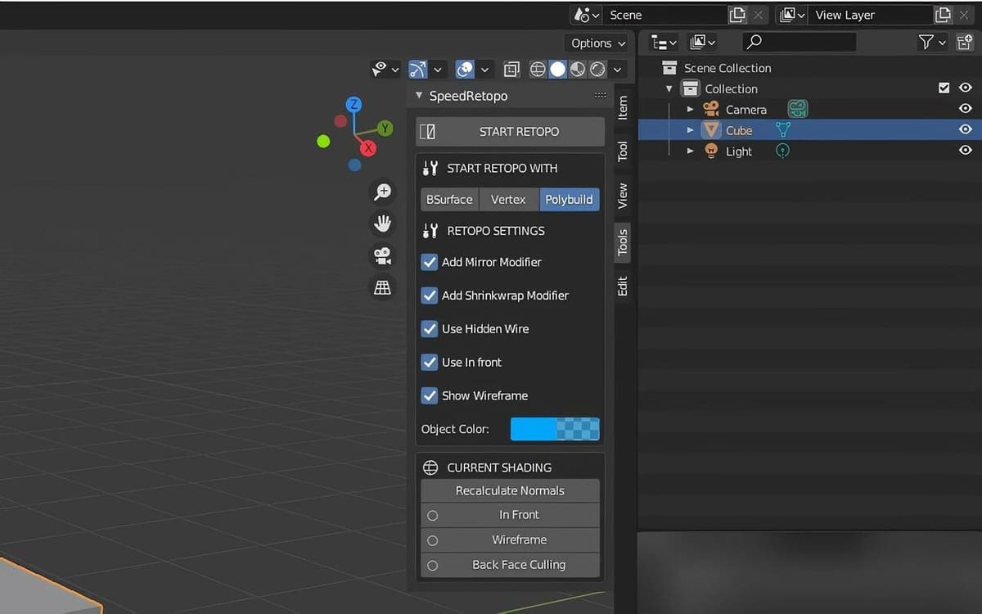Select Scene Collection in outliner
The height and width of the screenshot is (614, 982).
point(727,68)
